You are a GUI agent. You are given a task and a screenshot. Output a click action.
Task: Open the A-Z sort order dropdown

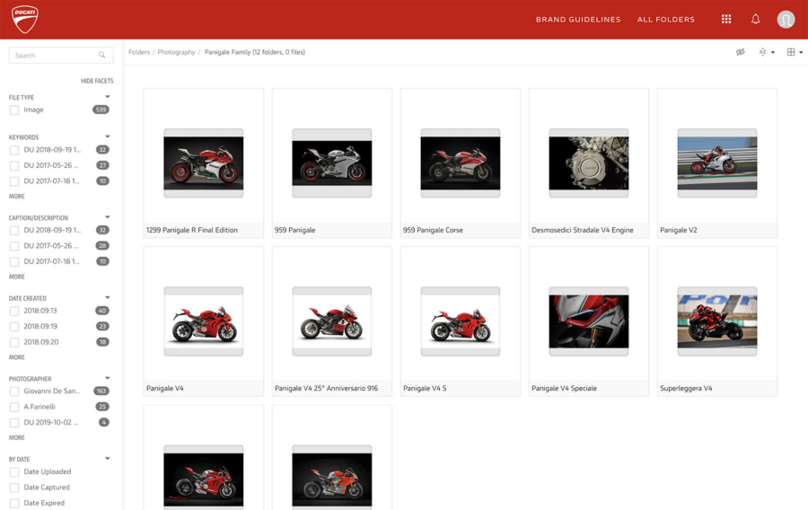pos(766,52)
